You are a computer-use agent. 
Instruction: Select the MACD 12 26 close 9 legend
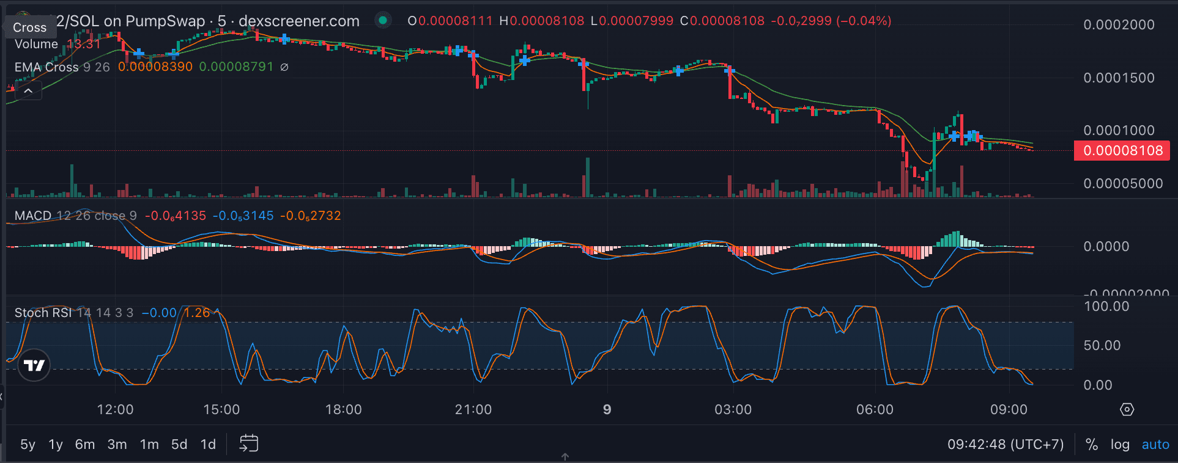76,216
